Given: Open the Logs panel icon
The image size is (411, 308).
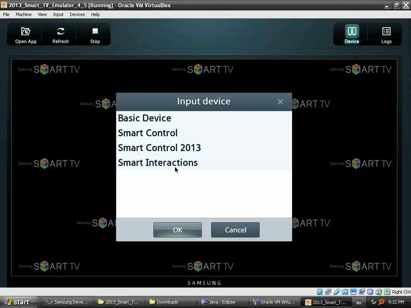Looking at the screenshot, I should [x=387, y=31].
